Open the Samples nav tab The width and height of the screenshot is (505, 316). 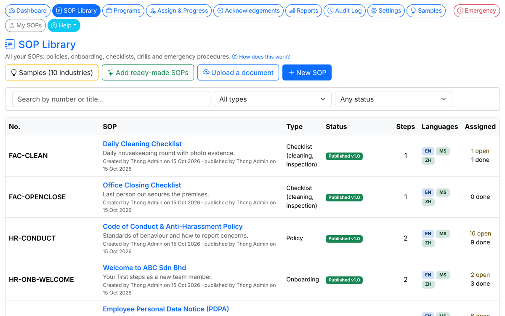click(426, 11)
